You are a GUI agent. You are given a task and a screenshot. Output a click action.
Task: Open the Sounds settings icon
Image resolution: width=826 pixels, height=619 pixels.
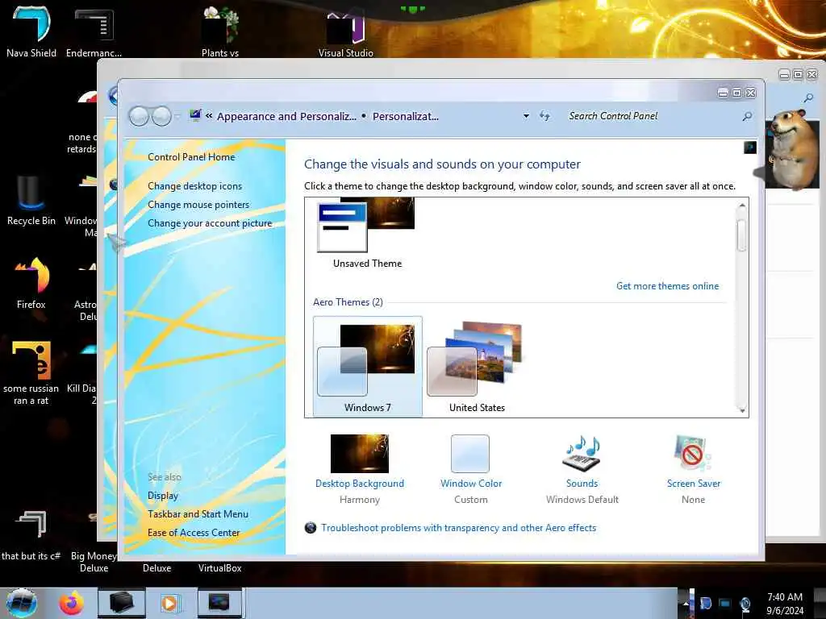tap(582, 453)
